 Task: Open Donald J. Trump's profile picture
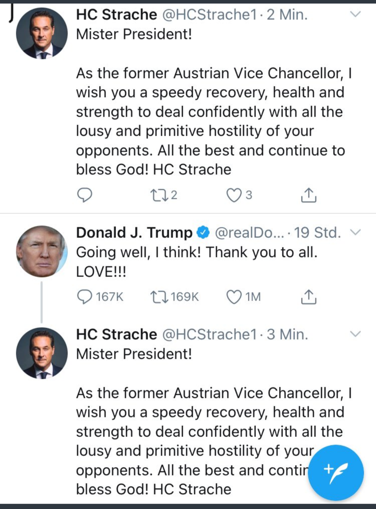tap(42, 251)
